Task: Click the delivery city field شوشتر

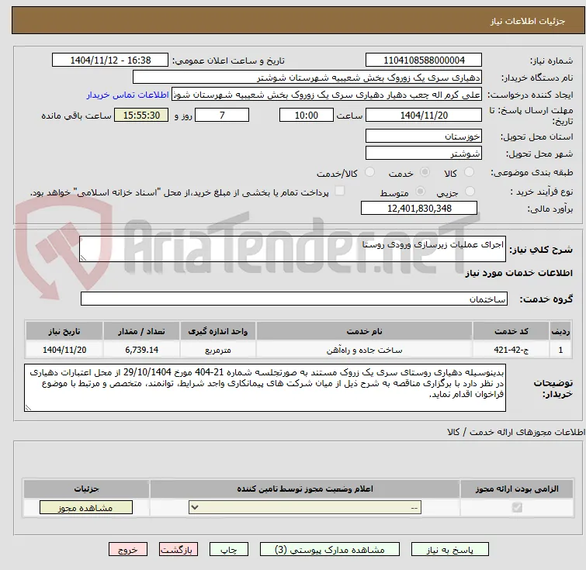Action: [x=424, y=153]
